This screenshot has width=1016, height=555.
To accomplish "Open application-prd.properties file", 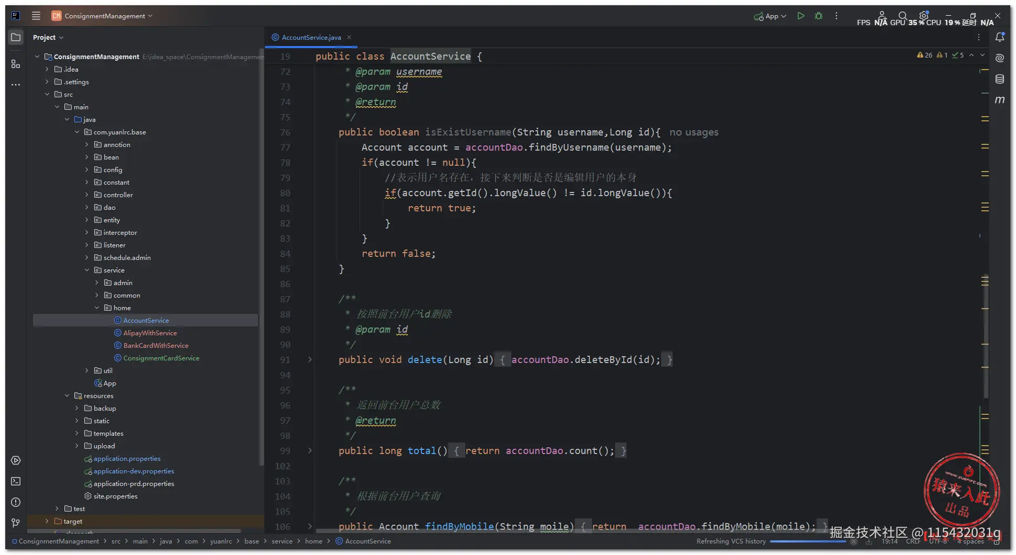I will coord(133,483).
